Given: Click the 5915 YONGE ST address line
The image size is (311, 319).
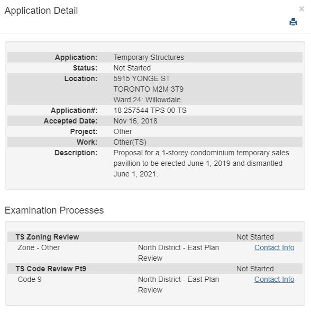Looking at the screenshot, I should (142, 78).
